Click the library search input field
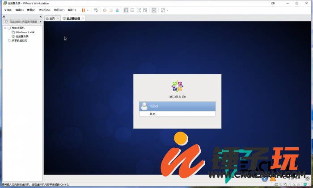Image resolution: width=313 pixels, height=188 pixels. tap(22, 21)
